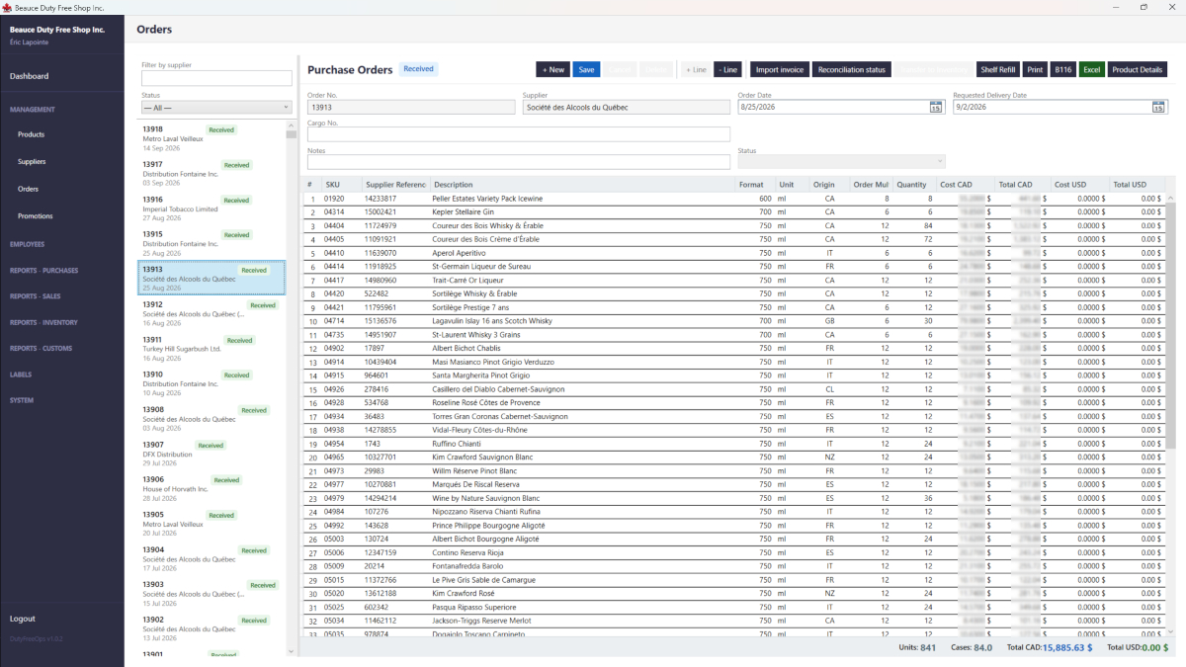
Task: Click Logout in the sidebar
Action: [x=23, y=619]
